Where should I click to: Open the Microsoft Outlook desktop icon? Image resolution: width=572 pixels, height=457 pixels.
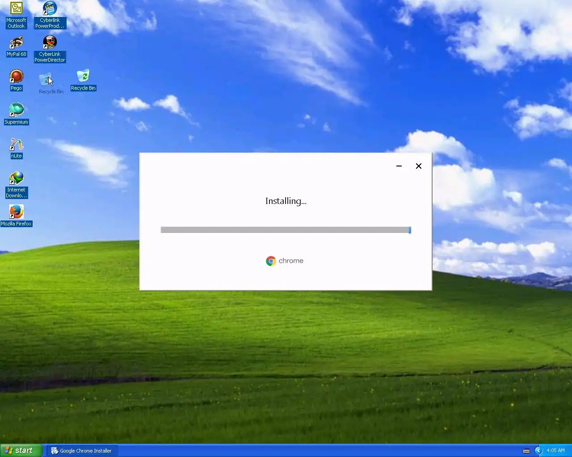(16, 15)
